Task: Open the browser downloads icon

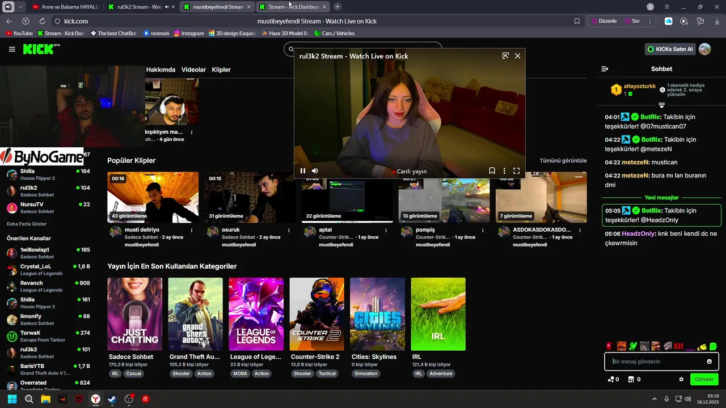Action: coord(717,21)
